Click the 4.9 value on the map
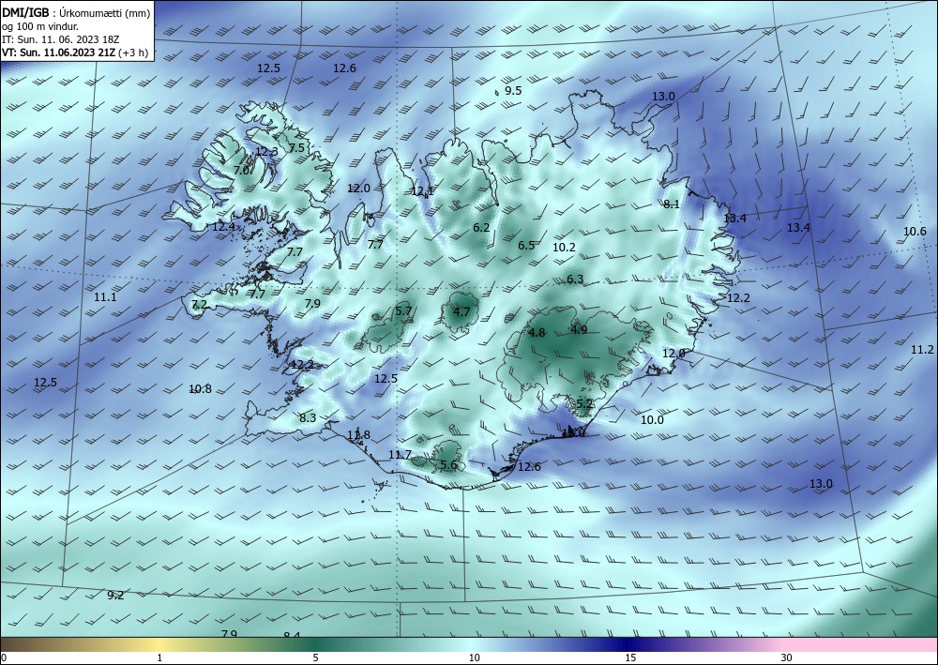The width and height of the screenshot is (938, 665). coord(579,329)
